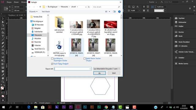
Task: Click the file list vertical scrollbar
Action: (121, 35)
